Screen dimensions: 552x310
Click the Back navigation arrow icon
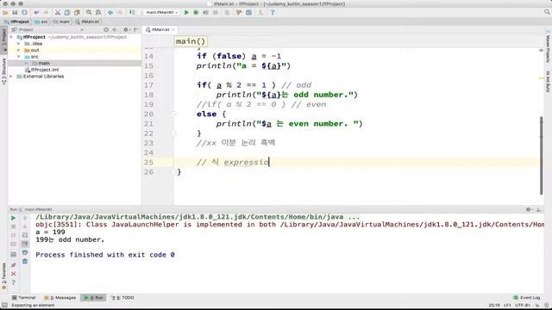coord(110,12)
